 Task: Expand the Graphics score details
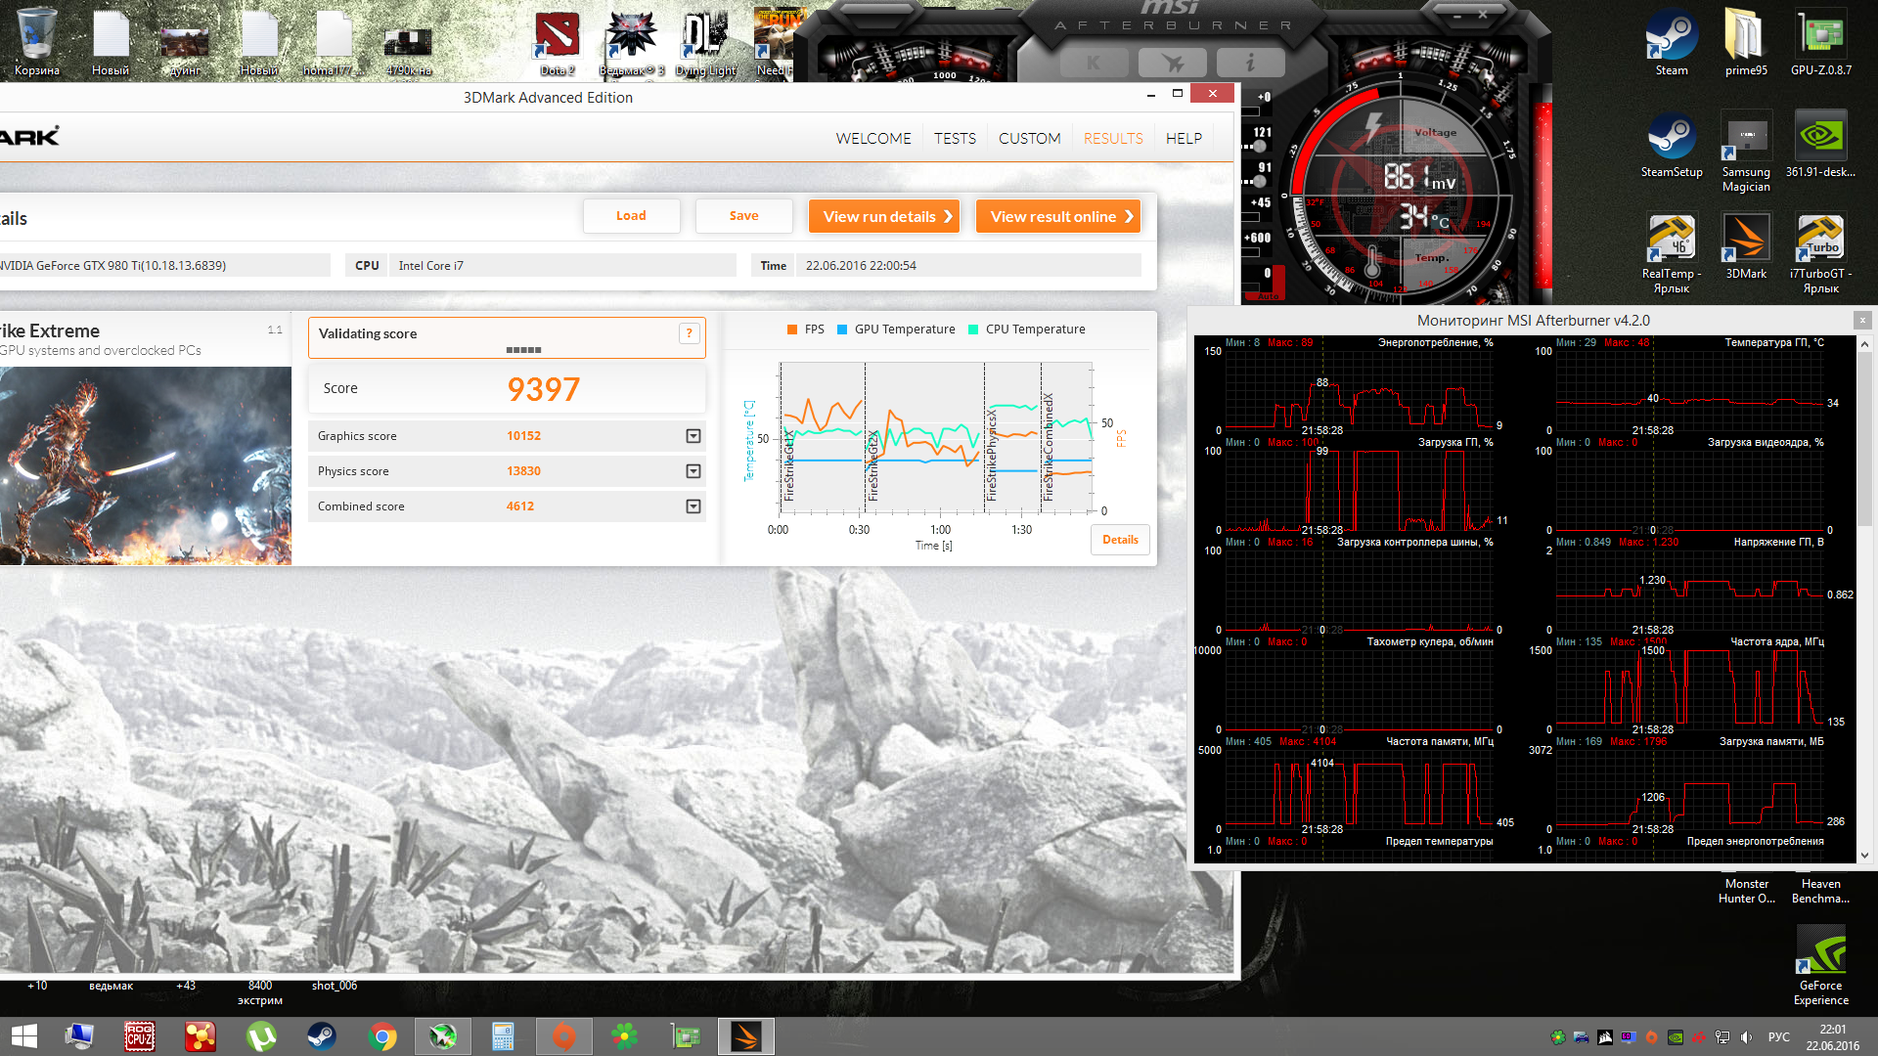693,436
